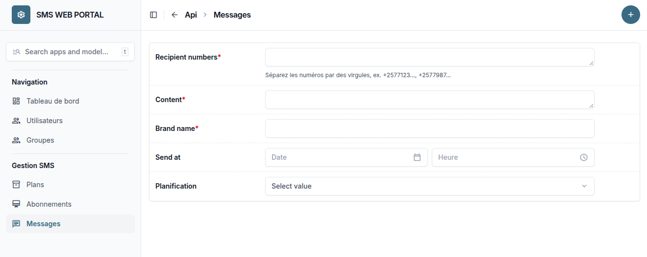This screenshot has width=647, height=257.
Task: Open the calendar icon in Date field
Action: click(x=417, y=157)
